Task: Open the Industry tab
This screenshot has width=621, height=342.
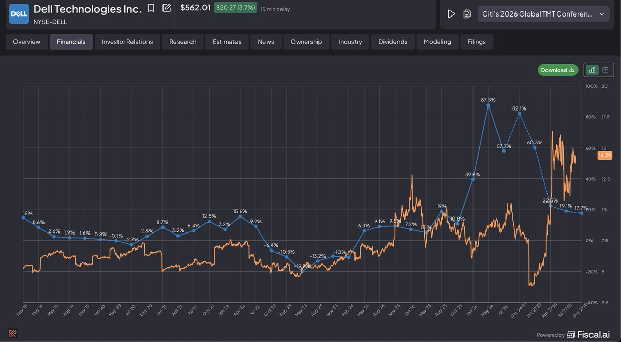Action: coord(350,42)
